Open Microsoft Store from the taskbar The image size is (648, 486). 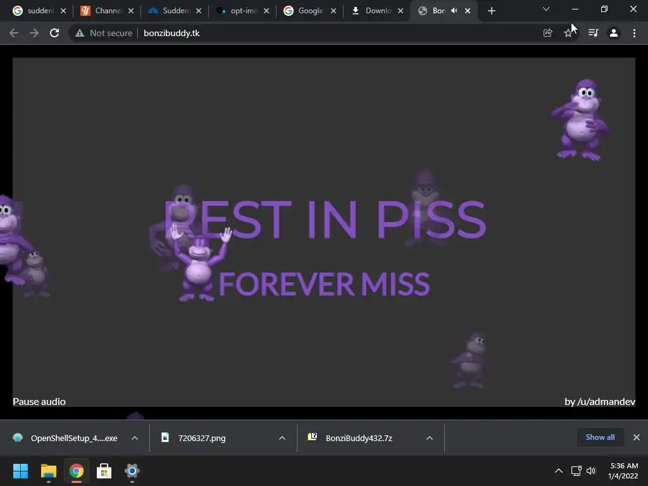coord(104,471)
